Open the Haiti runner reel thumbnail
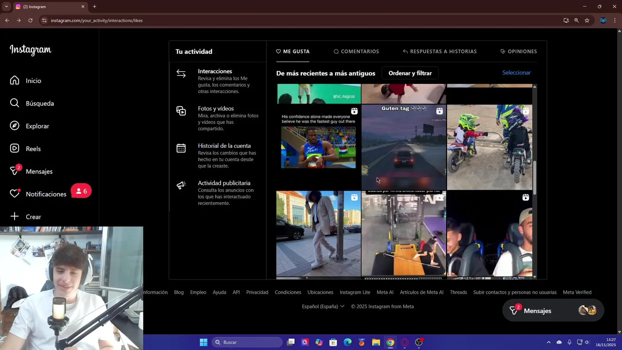622x350 pixels. tap(318, 147)
